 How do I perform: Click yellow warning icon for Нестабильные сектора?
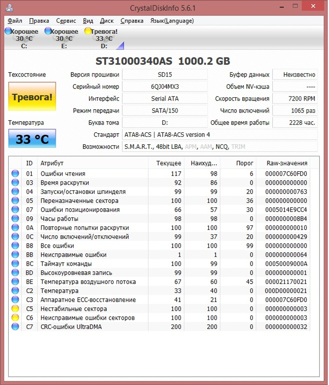click(x=15, y=308)
